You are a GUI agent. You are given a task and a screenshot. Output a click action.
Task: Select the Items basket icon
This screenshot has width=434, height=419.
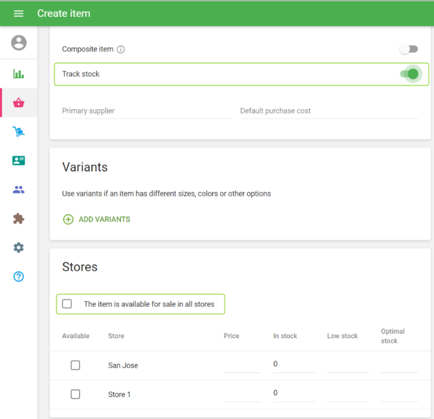19,102
